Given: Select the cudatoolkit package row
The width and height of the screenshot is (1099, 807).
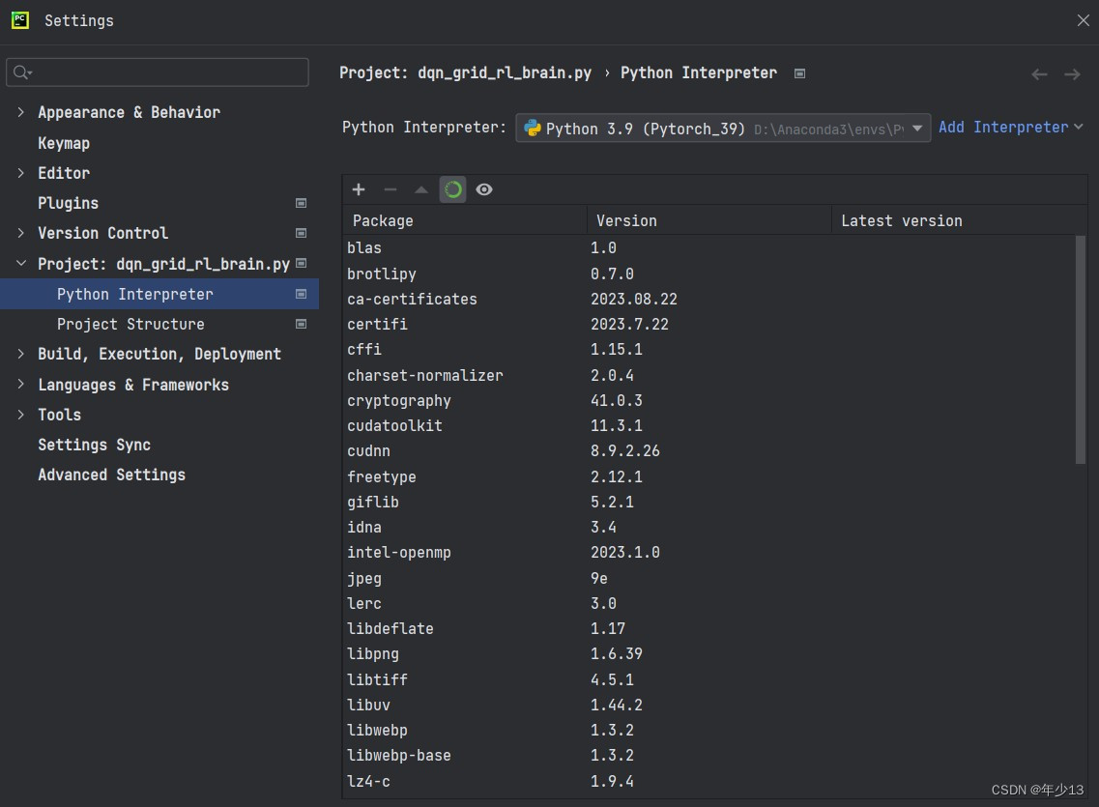Looking at the screenshot, I should click(396, 425).
